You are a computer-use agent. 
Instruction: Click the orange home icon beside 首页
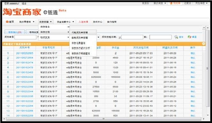(7, 22)
